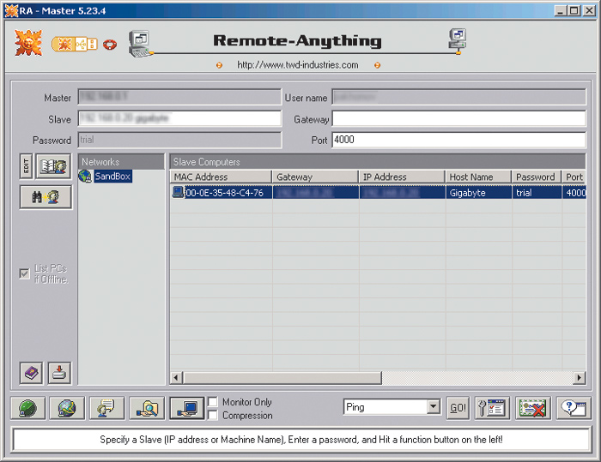Image resolution: width=601 pixels, height=462 pixels.
Task: Click the help question bubble button
Action: click(x=574, y=408)
